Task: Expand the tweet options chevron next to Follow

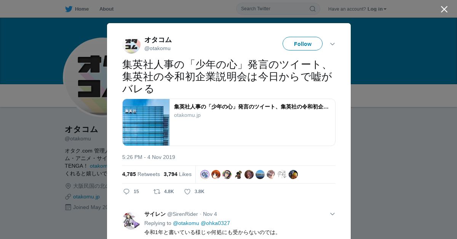Action: click(332, 44)
